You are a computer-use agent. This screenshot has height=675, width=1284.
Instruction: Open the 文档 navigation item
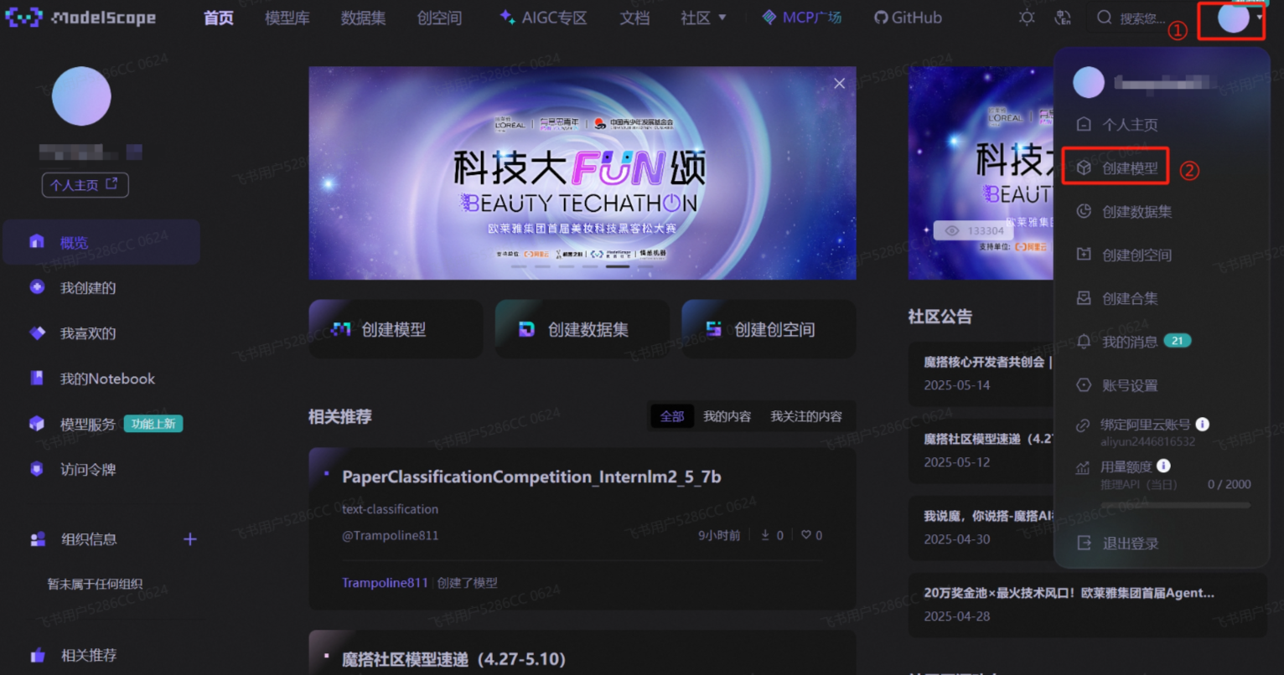(634, 18)
